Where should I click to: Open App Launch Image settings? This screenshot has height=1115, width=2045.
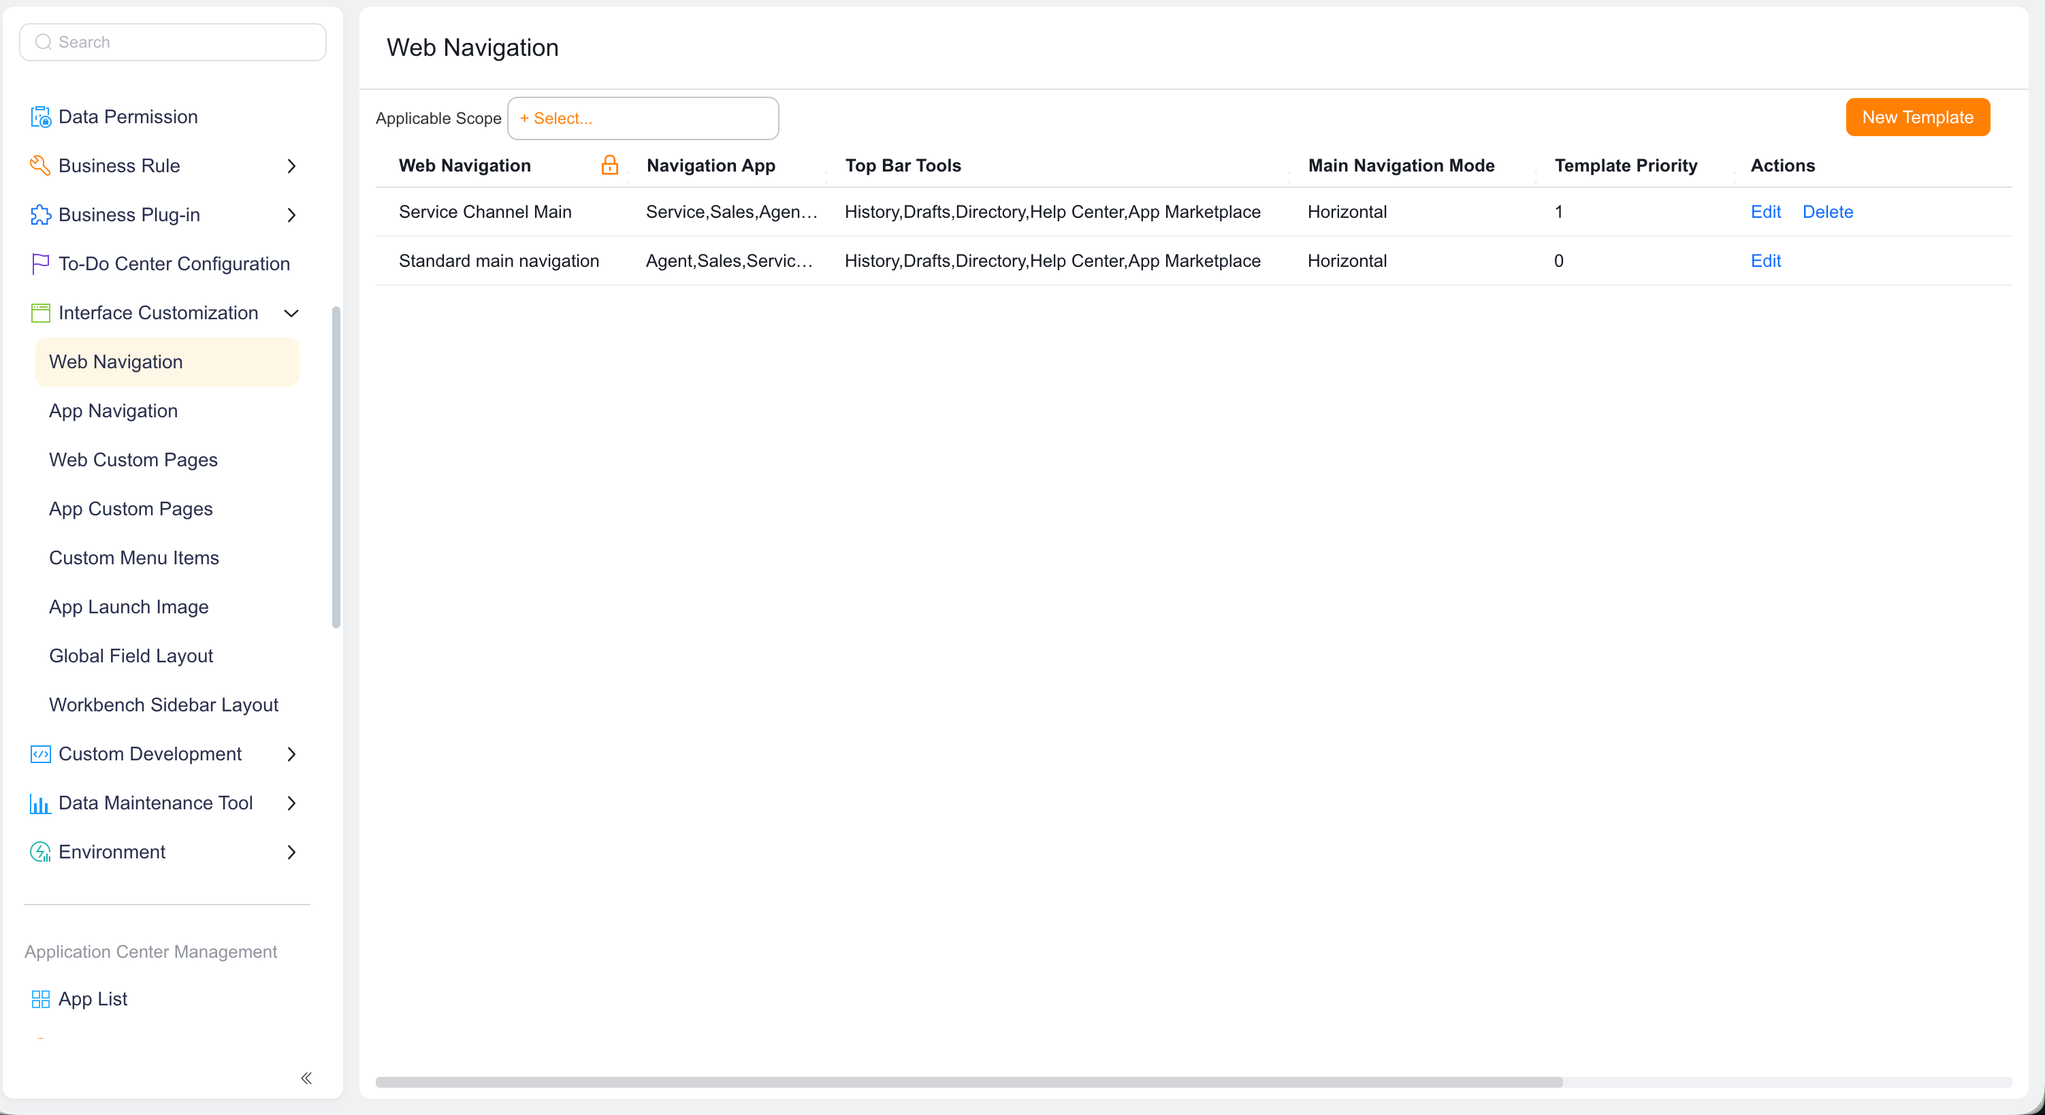coord(129,607)
